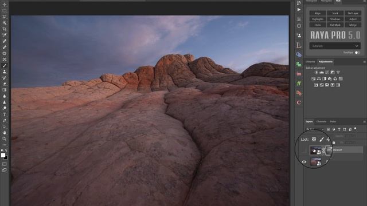The height and width of the screenshot is (206, 367).
Task: Click the Raya Pro Highlights button
Action: pyautogui.click(x=318, y=19)
